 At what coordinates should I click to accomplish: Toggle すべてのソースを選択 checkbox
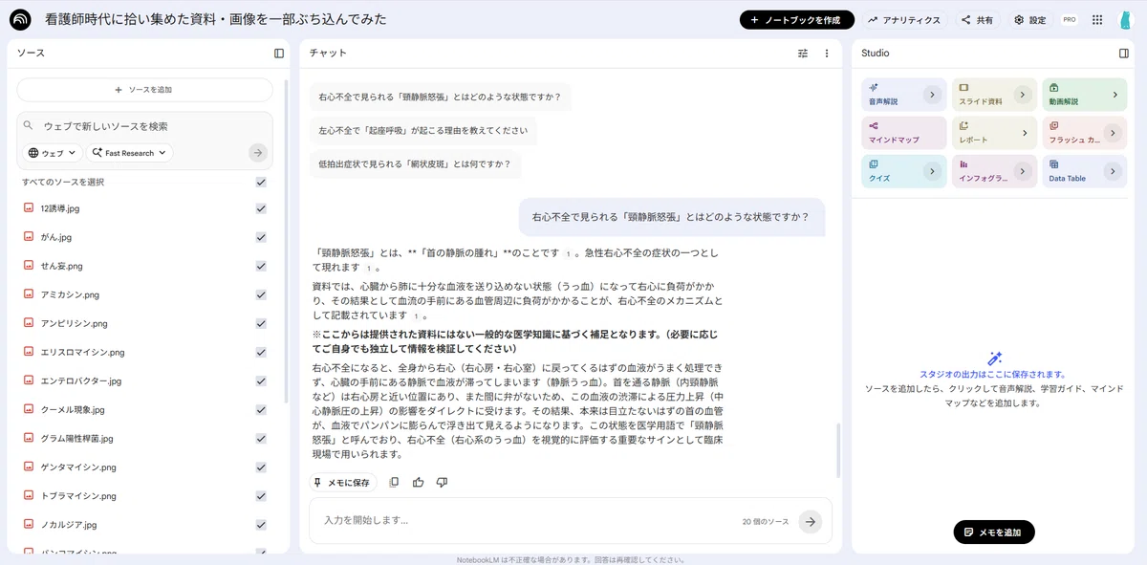261,182
